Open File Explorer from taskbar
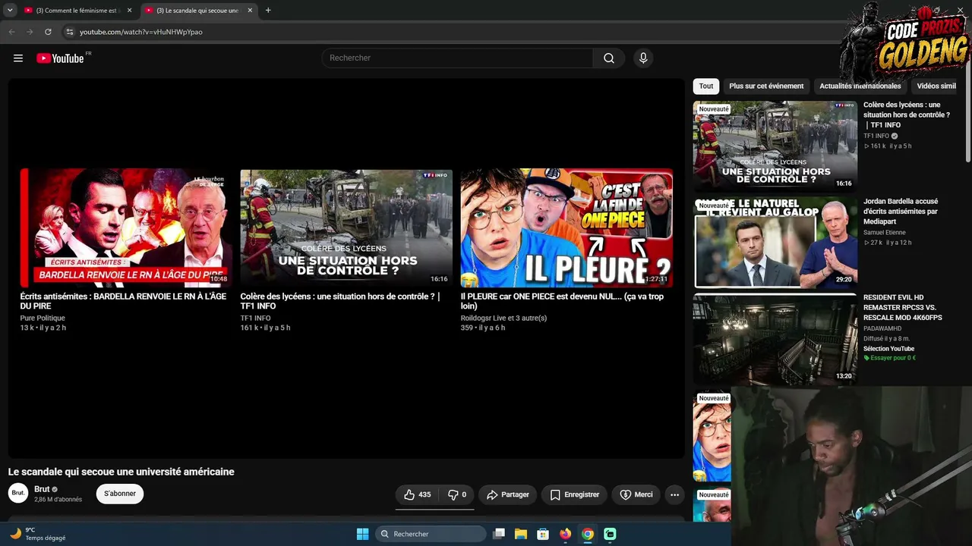Screen dimensions: 972x546 (x=521, y=534)
